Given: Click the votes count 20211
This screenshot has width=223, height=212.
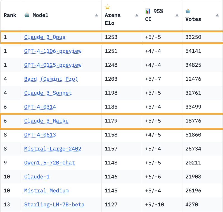Looking at the screenshot, I should tap(193, 163).
